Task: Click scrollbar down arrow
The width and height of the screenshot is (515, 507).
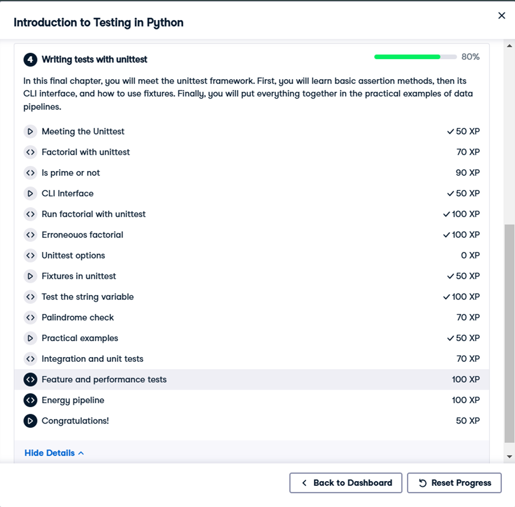Action: click(509, 457)
